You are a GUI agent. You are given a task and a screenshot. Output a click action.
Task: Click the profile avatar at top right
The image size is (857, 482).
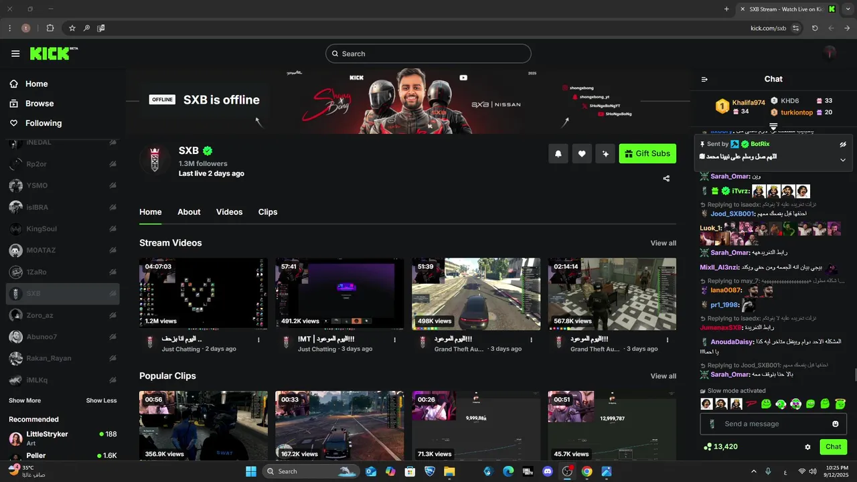pyautogui.click(x=830, y=53)
